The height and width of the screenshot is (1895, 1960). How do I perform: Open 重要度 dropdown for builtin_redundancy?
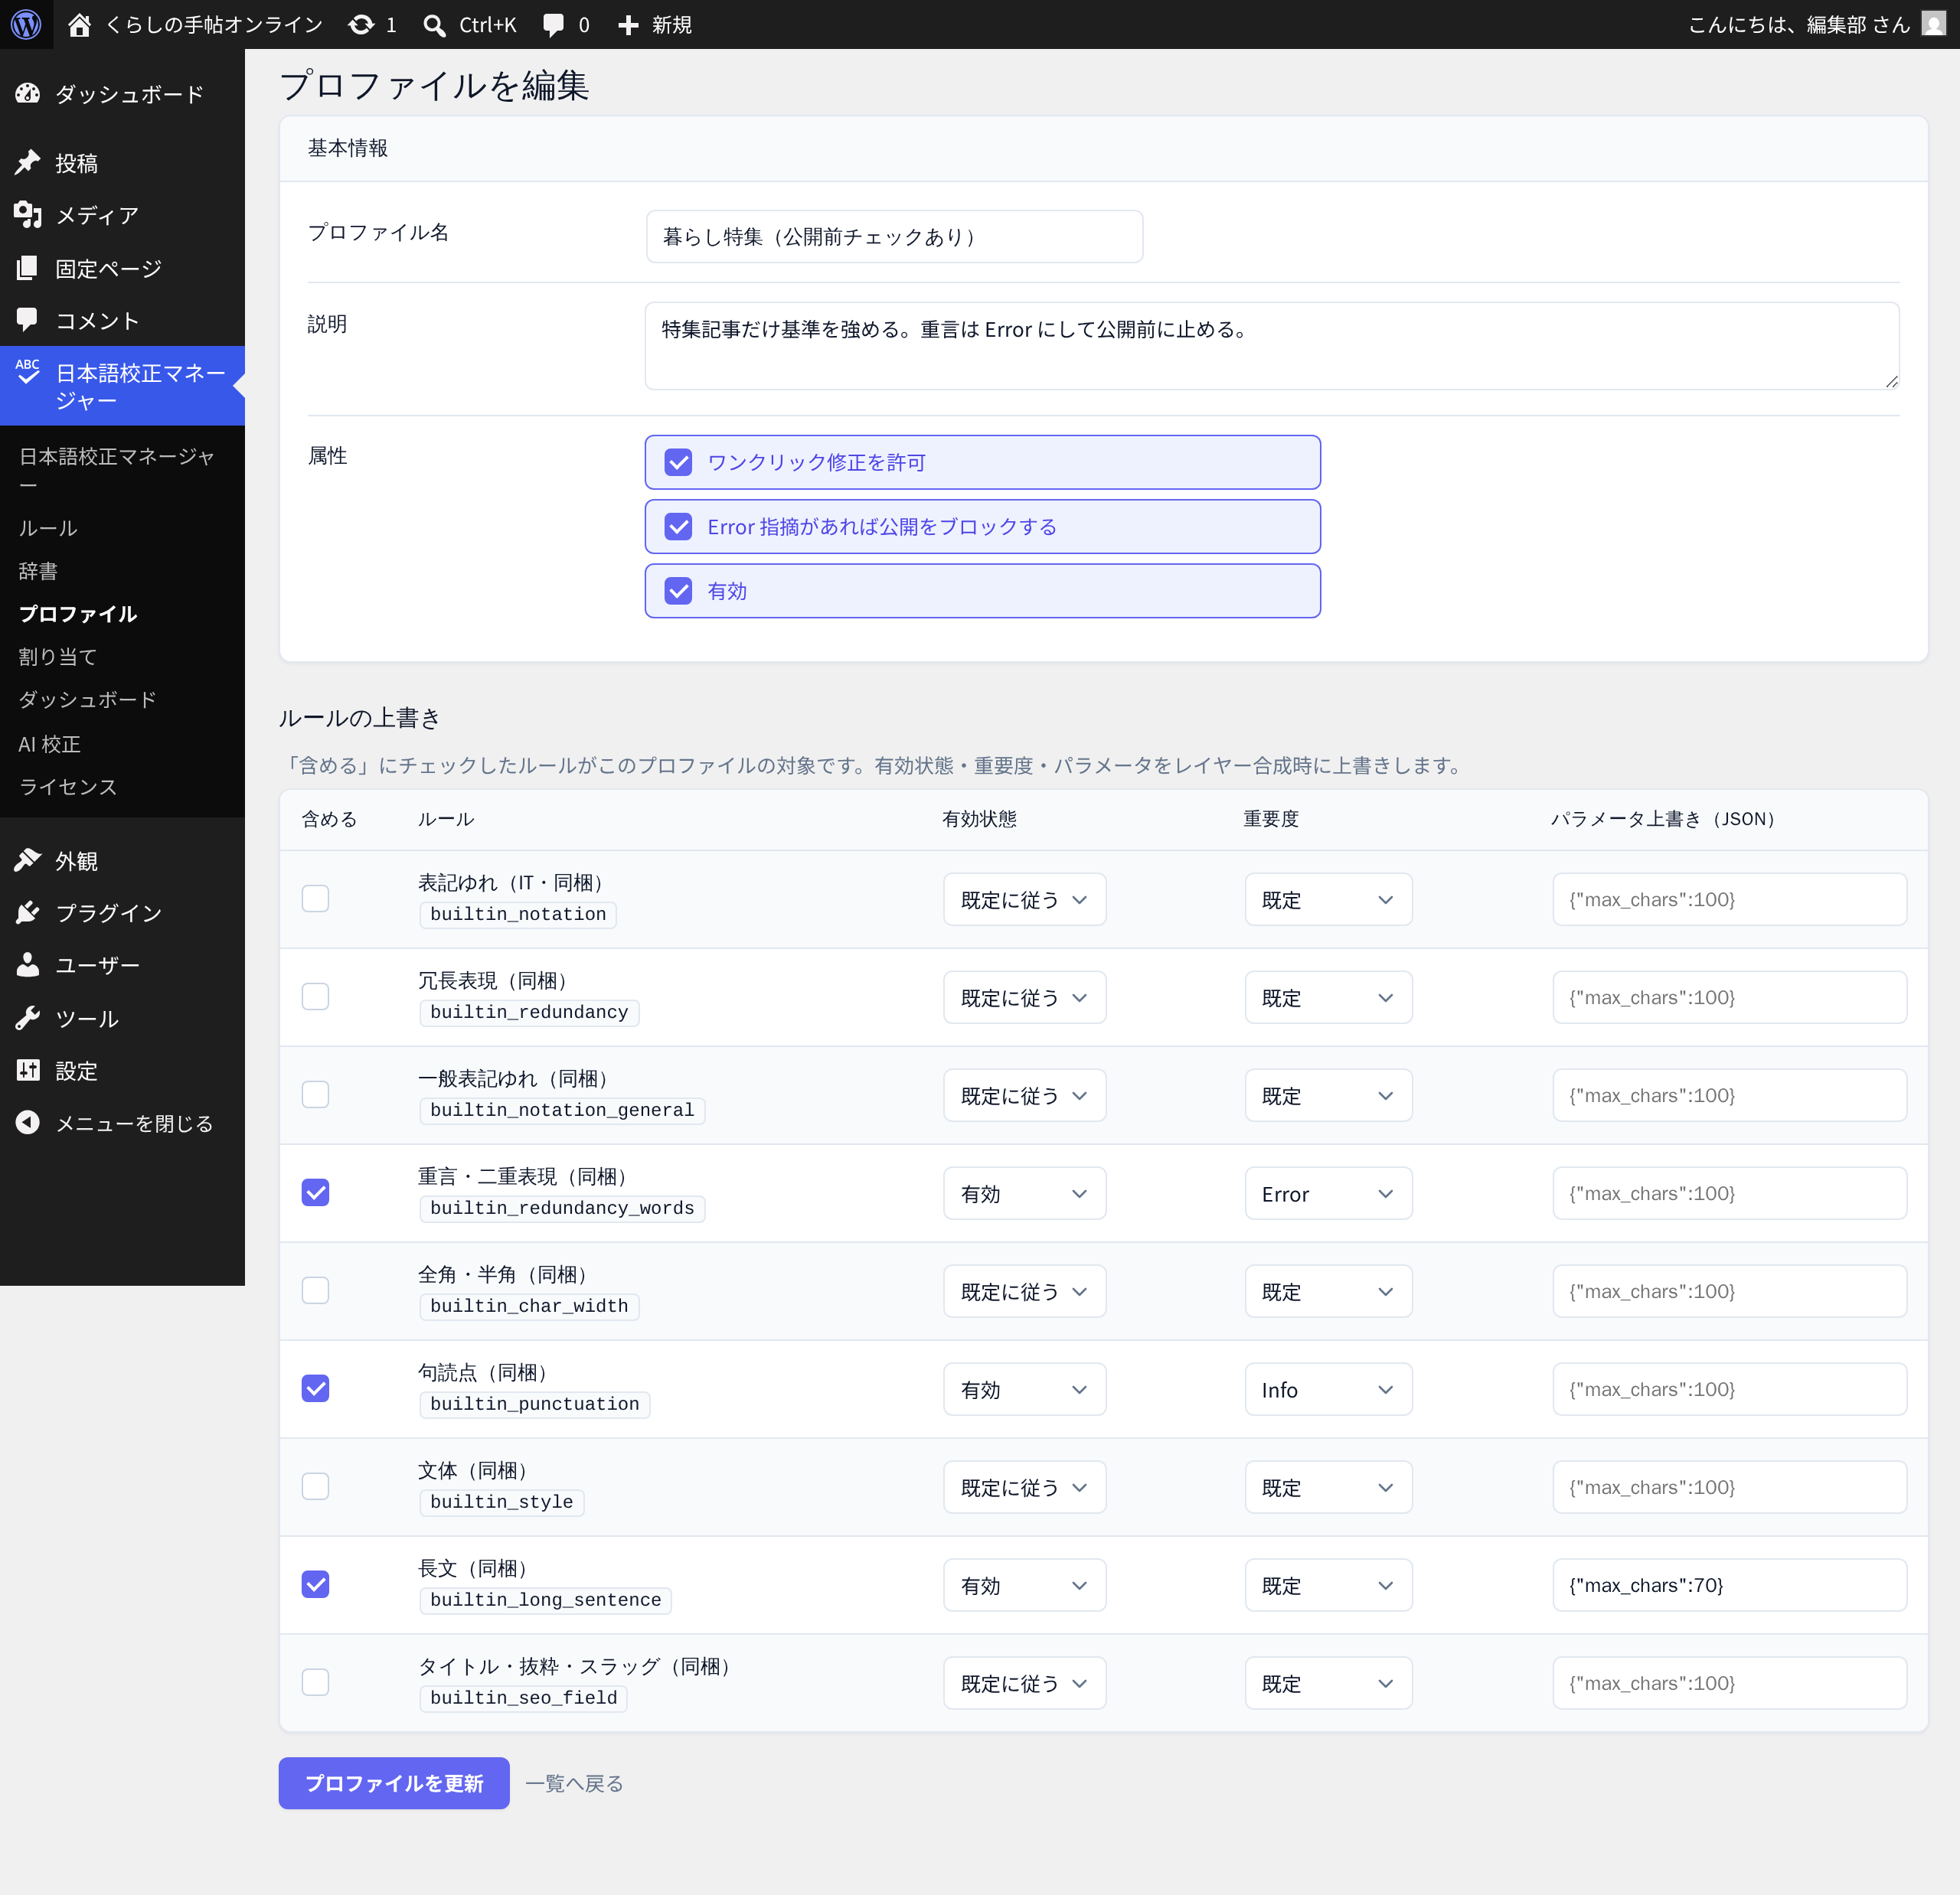click(1328, 997)
